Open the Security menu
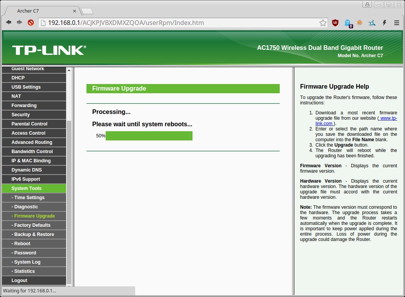This screenshot has height=297, width=405. click(x=34, y=115)
